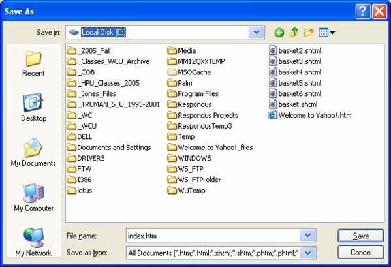
Task: Select the Documents and Settings folder
Action: pyautogui.click(x=109, y=148)
